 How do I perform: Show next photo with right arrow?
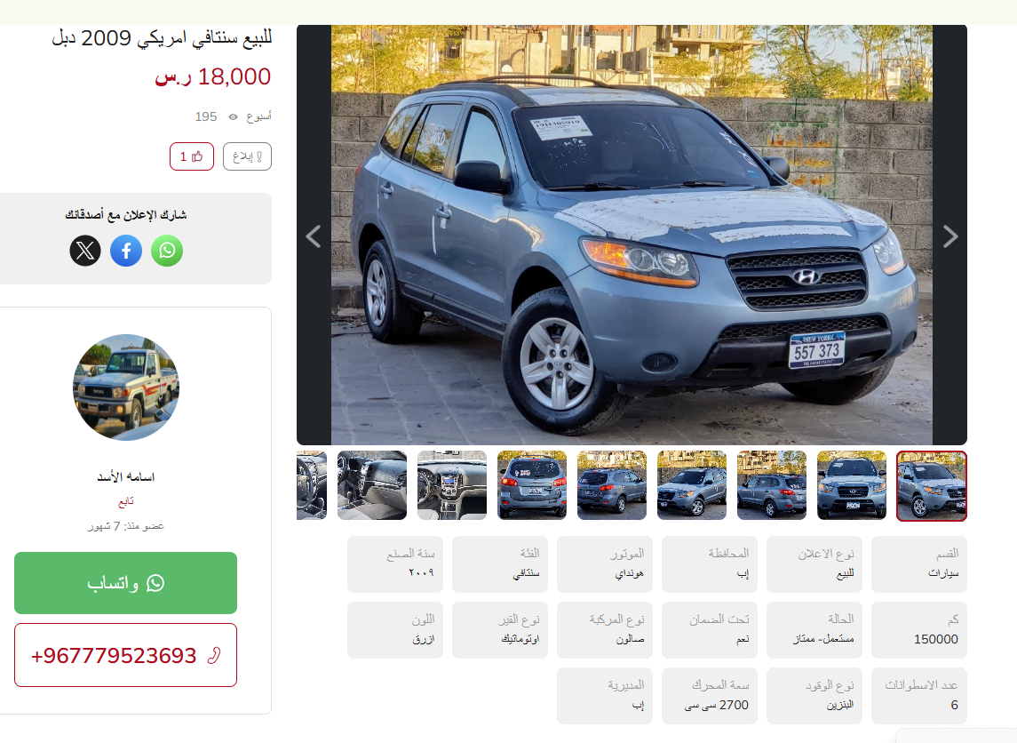click(x=950, y=236)
